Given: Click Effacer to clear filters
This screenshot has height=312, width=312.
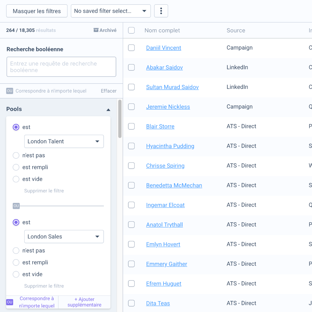Looking at the screenshot, I should [109, 91].
